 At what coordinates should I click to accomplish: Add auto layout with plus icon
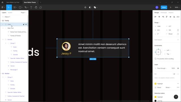tap(178, 40)
